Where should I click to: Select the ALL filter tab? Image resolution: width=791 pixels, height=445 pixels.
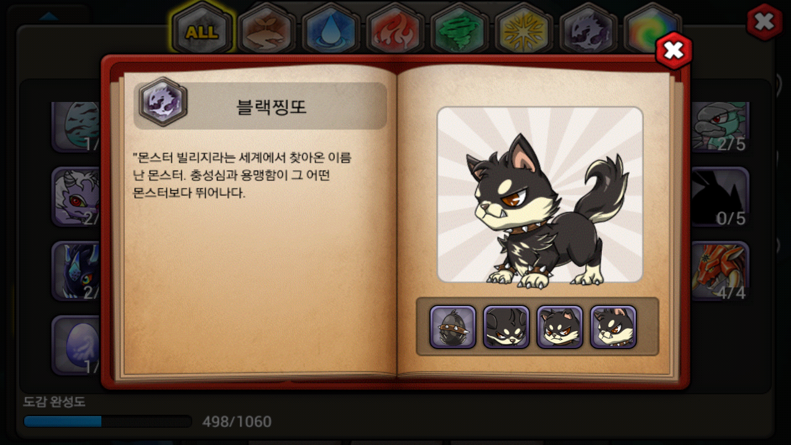tap(201, 31)
